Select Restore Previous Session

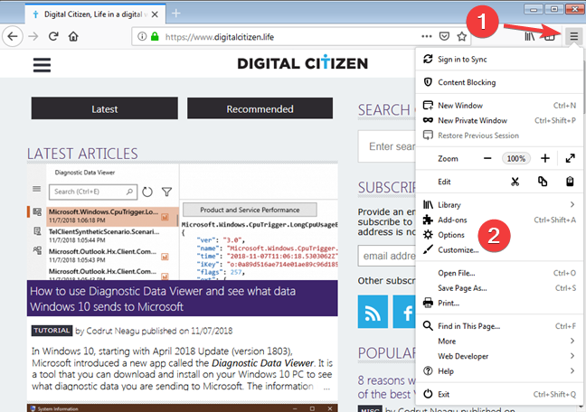[499, 136]
